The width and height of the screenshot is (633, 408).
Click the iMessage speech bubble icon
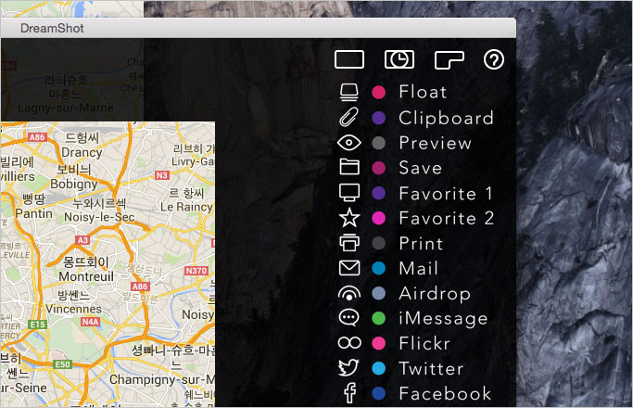click(349, 318)
